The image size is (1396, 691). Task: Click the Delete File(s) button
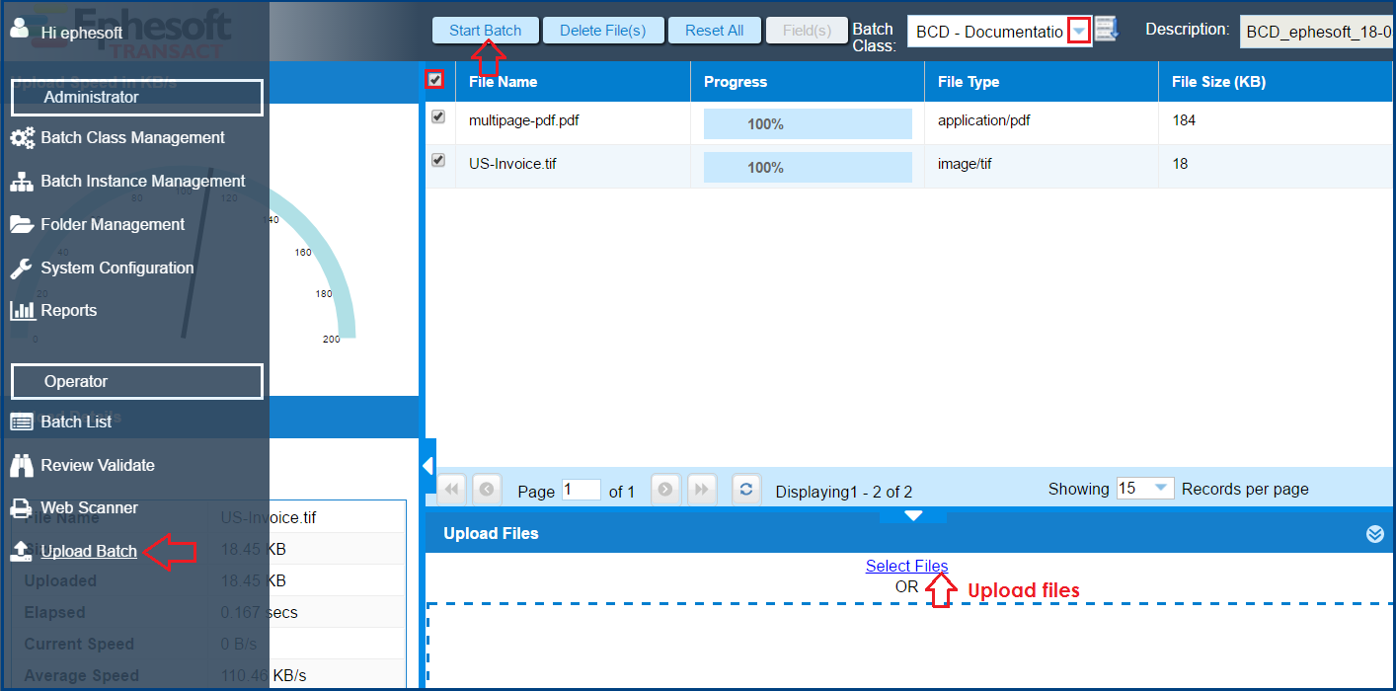click(x=603, y=31)
